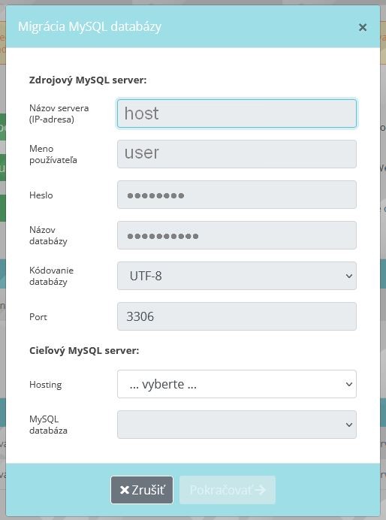This screenshot has height=520, width=386.
Task: Click the 'Názov servera (IP-adresa)' label
Action: (59, 113)
